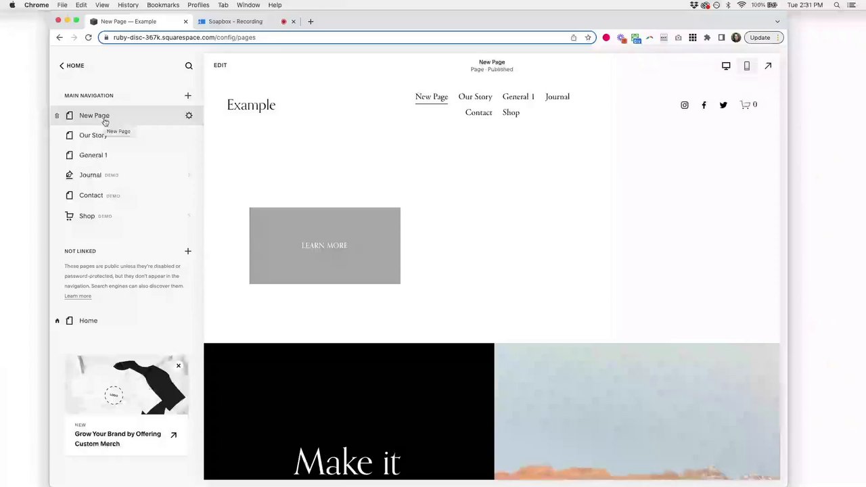Select the Shop page cart icon in sidebar
This screenshot has width=866, height=487.
tap(69, 216)
